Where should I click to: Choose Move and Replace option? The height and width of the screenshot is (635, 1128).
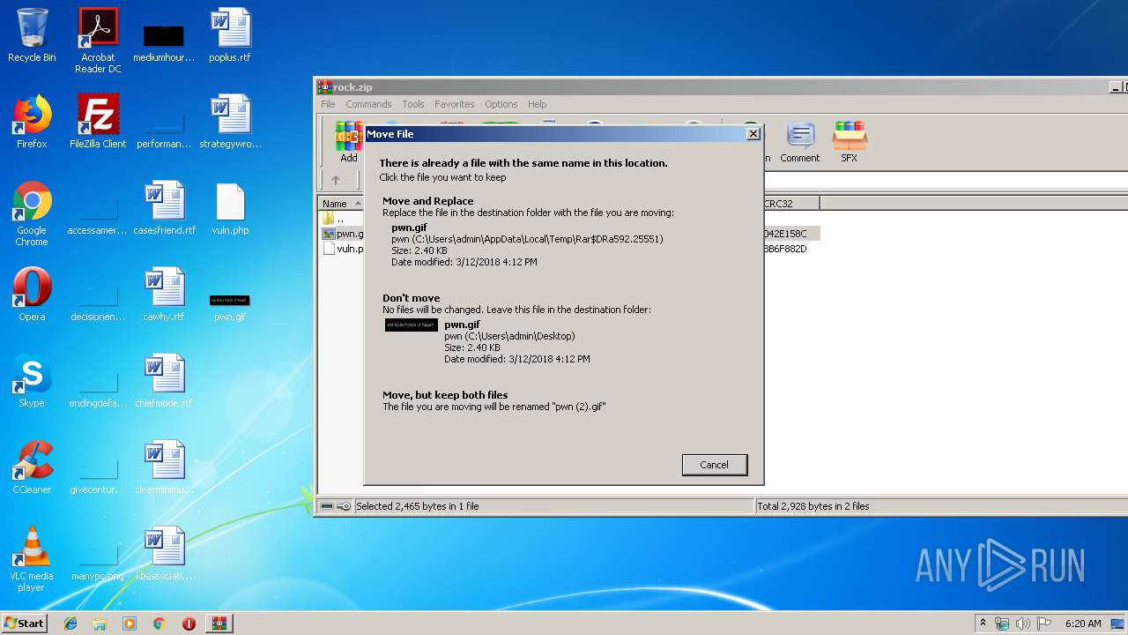(x=563, y=232)
